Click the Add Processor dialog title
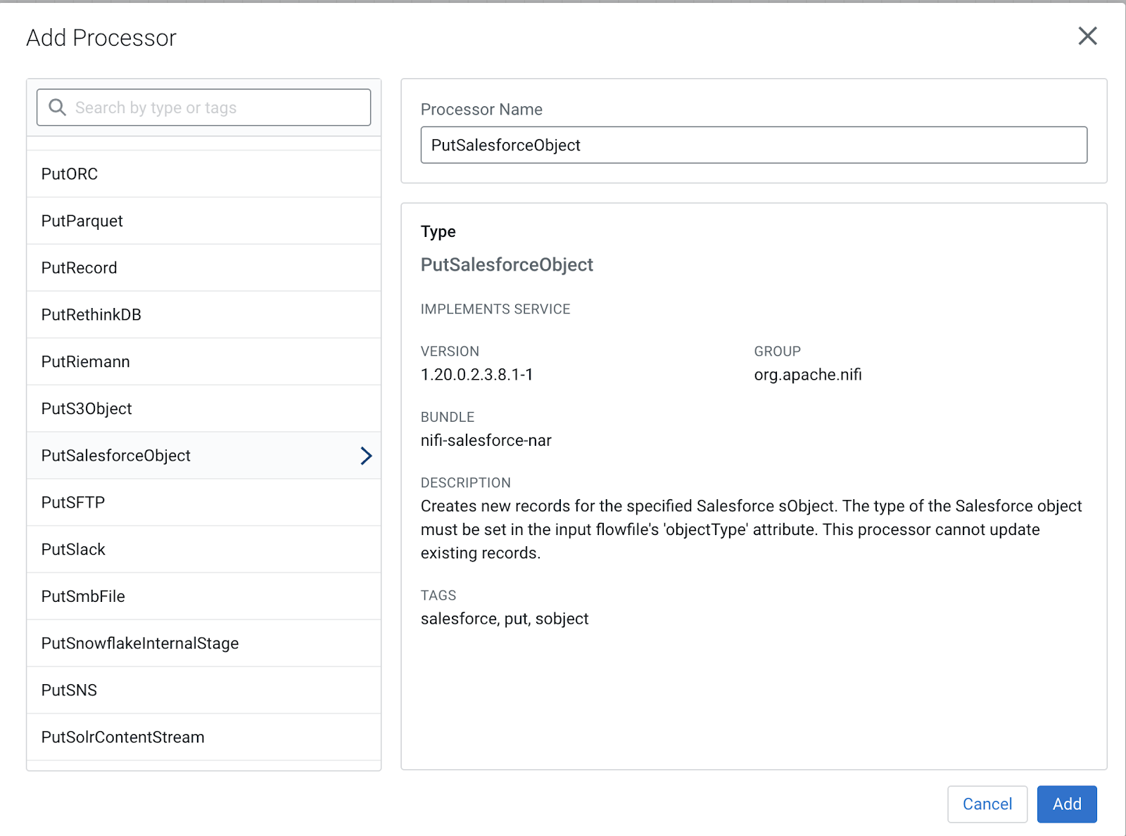 click(x=101, y=38)
